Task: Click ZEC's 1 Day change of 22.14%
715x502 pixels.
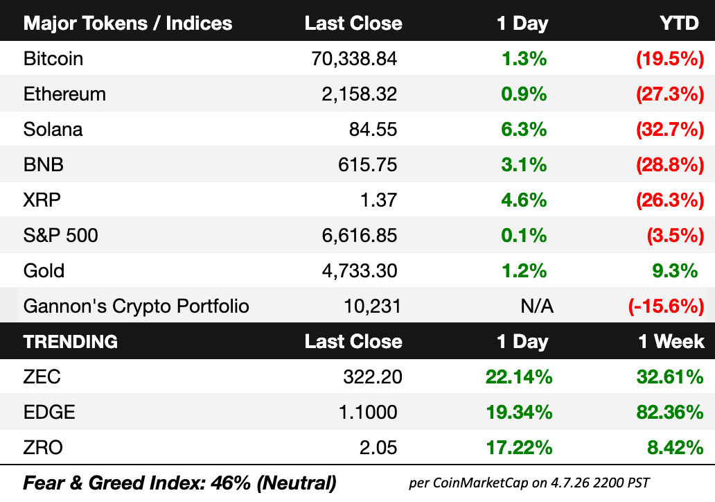Action: [519, 377]
